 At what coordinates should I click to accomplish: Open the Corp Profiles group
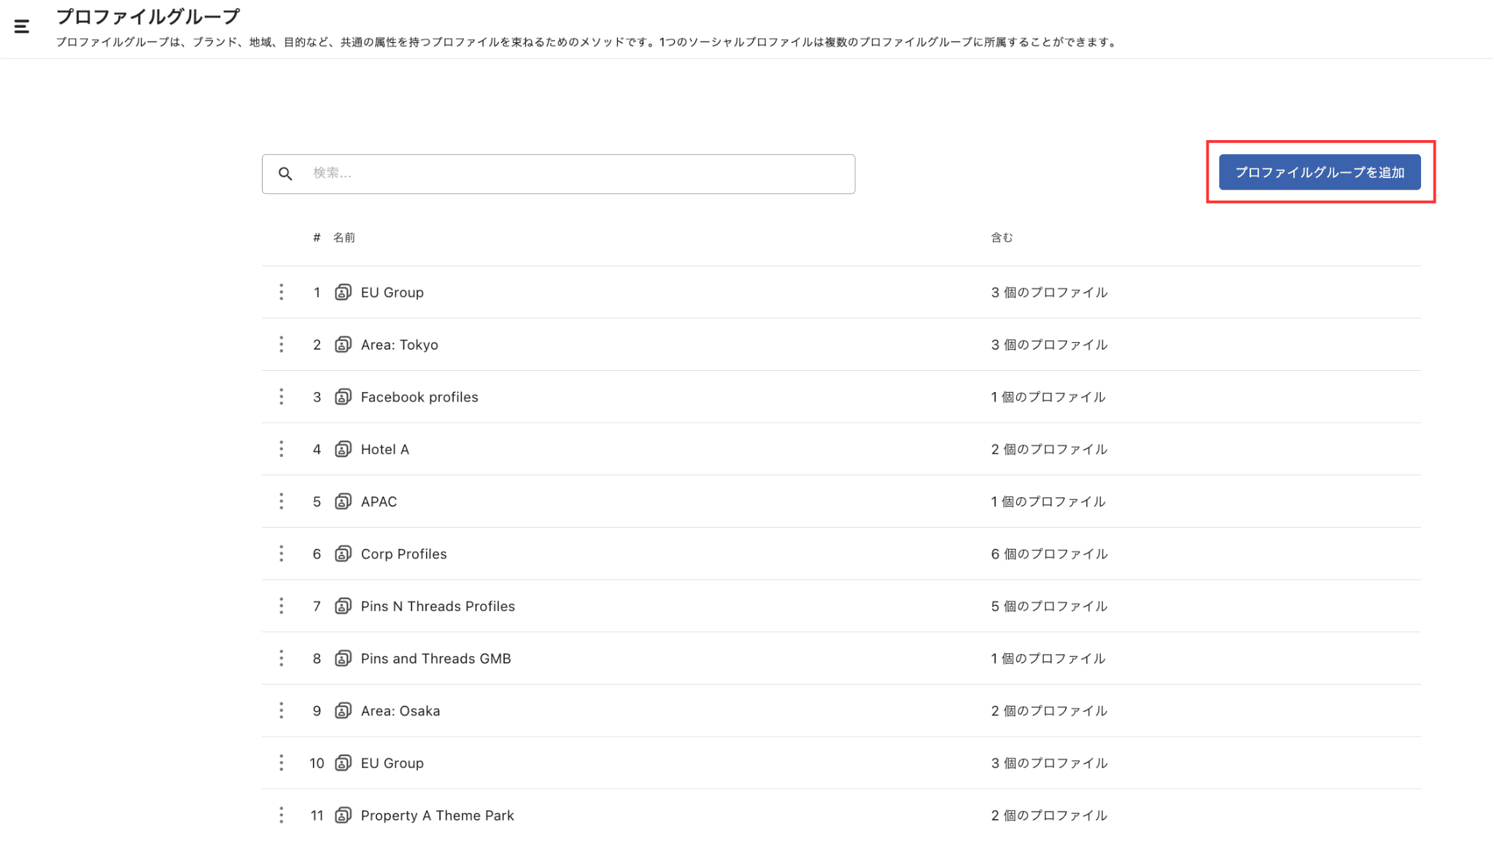403,554
